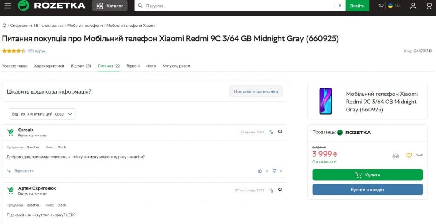Add product to wishlist with heart icon
The image size is (436, 224).
point(409,155)
